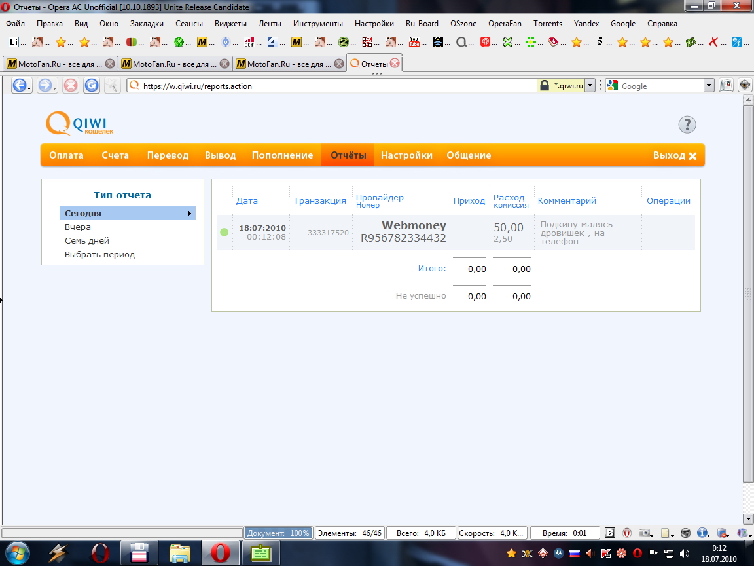The width and height of the screenshot is (754, 566).
Task: Click the red Stop loading button
Action: point(71,86)
